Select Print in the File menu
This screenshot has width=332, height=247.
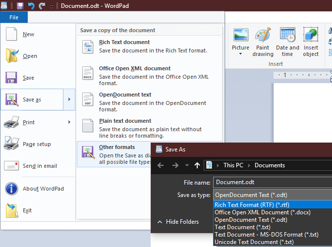32,122
